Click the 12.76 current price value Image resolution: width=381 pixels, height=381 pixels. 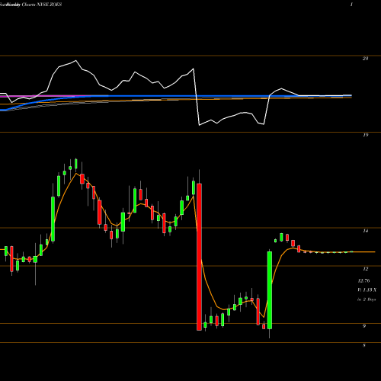coord(363,280)
